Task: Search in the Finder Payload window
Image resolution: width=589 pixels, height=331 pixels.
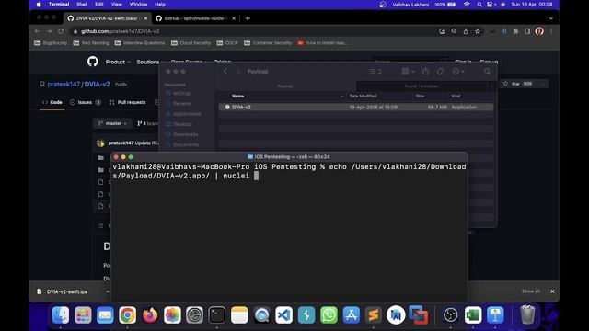Action: (487, 71)
